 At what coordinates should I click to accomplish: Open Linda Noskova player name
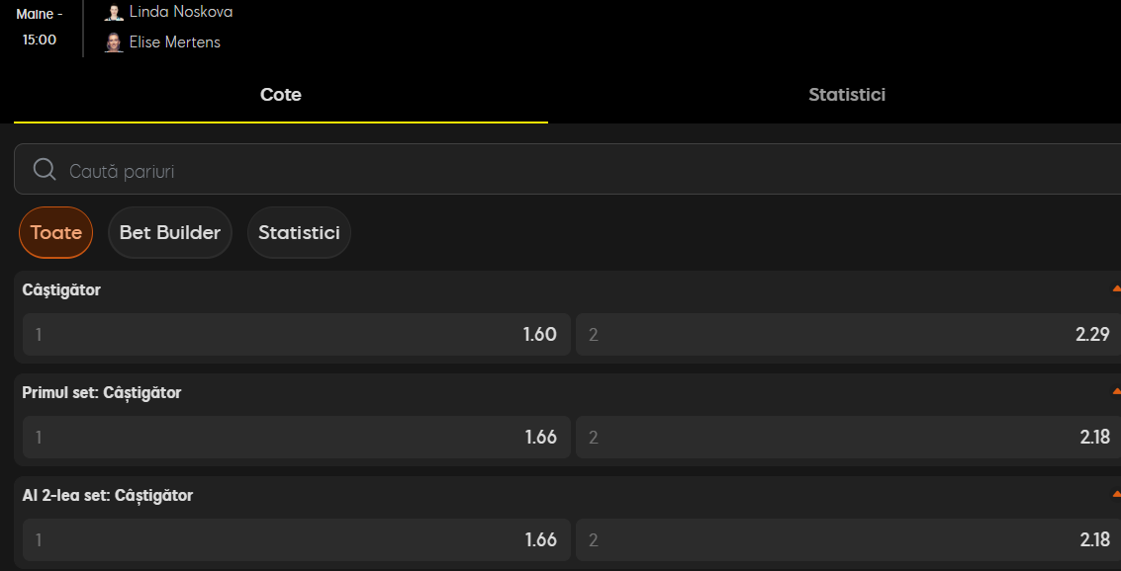tap(181, 12)
